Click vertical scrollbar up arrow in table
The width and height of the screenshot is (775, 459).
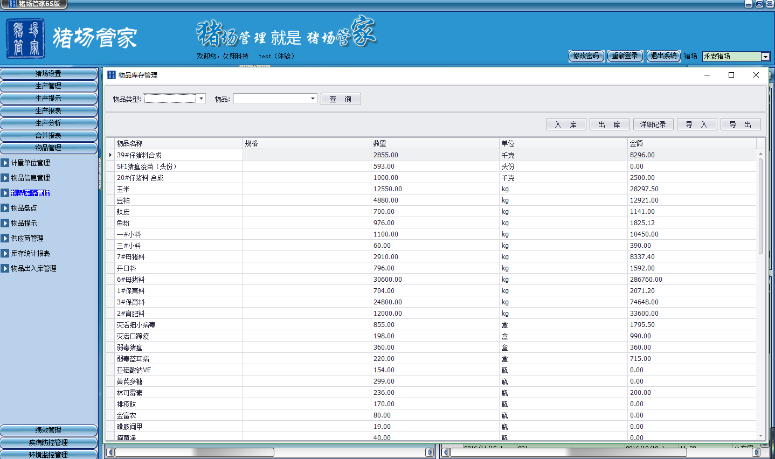pyautogui.click(x=761, y=154)
